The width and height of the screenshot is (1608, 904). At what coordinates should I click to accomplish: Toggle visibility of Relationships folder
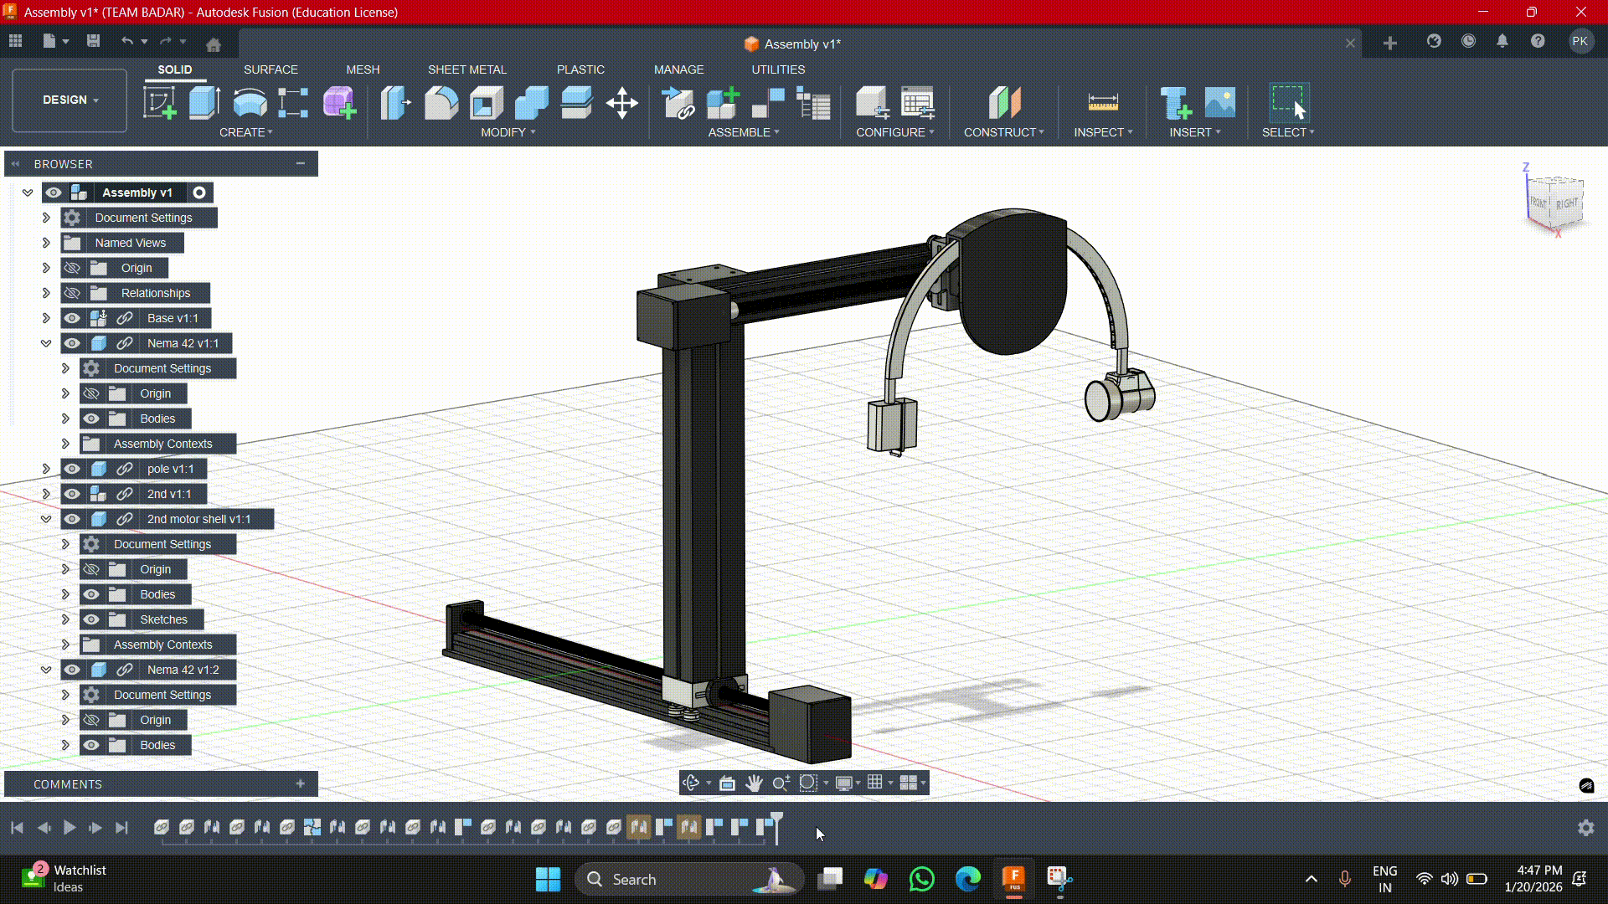[x=72, y=293]
